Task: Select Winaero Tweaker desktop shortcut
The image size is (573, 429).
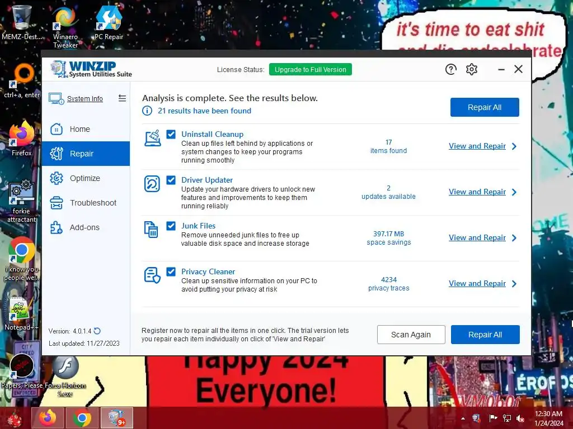Action: [x=65, y=27]
